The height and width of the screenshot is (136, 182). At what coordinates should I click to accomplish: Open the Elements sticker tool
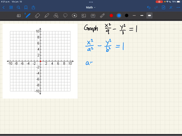tap(74, 15)
